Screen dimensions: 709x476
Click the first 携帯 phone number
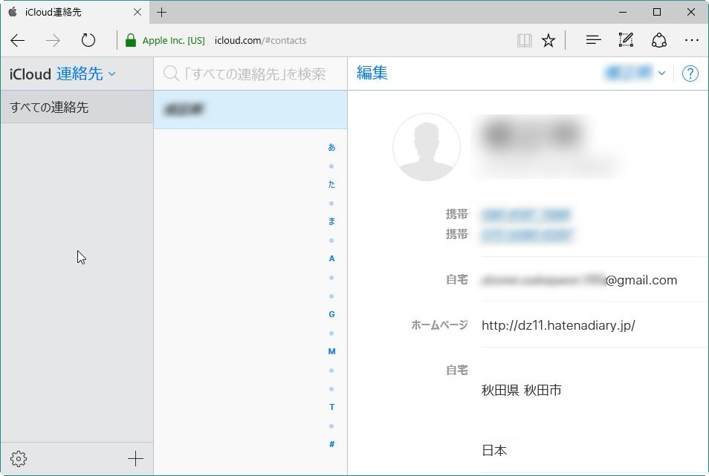pyautogui.click(x=526, y=215)
